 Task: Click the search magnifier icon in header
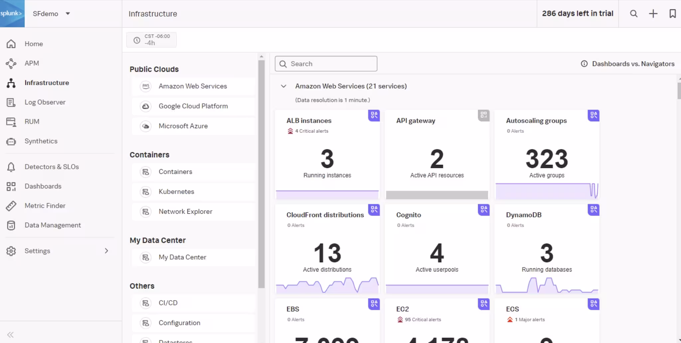point(634,14)
